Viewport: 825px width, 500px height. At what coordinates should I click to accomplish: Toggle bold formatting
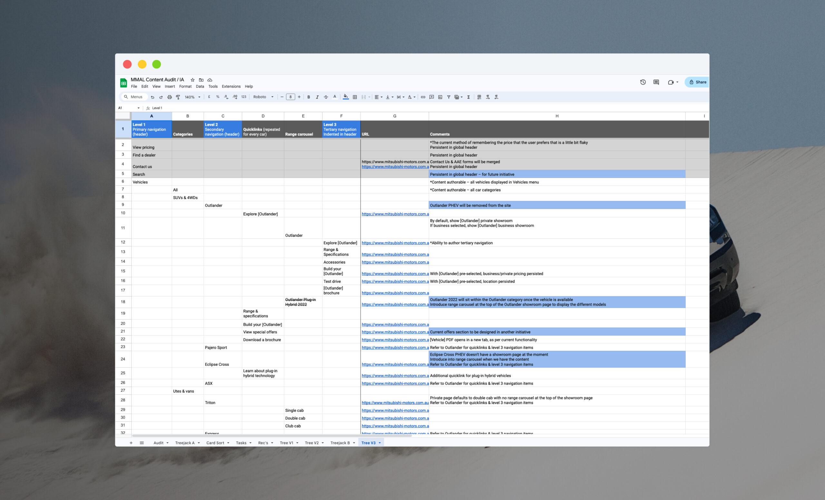click(309, 97)
